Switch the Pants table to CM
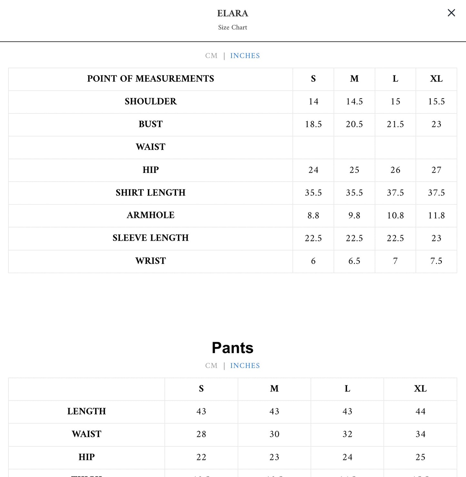This screenshot has width=466, height=477. (x=211, y=366)
